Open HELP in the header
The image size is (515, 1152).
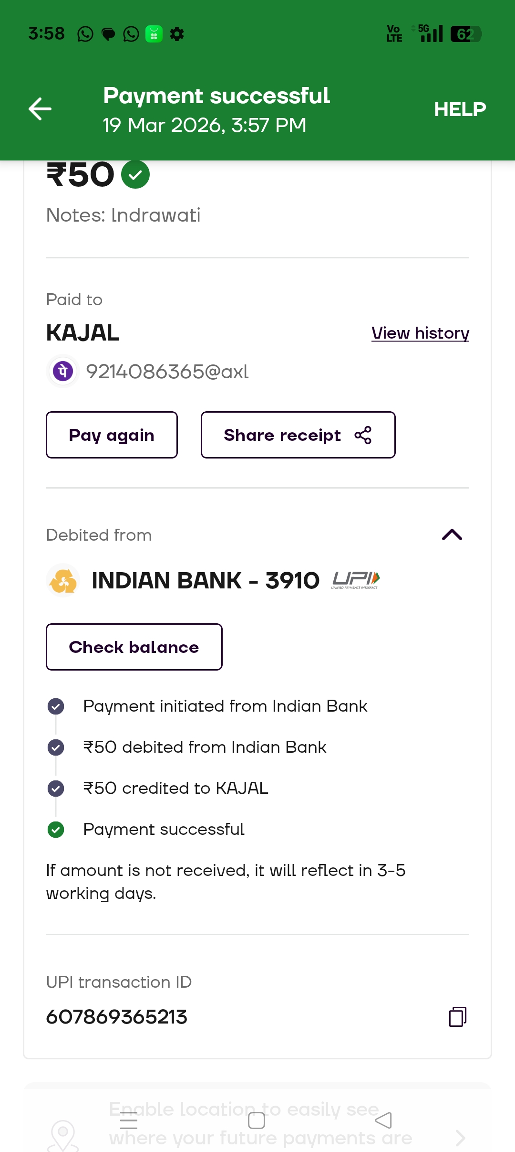click(x=460, y=109)
